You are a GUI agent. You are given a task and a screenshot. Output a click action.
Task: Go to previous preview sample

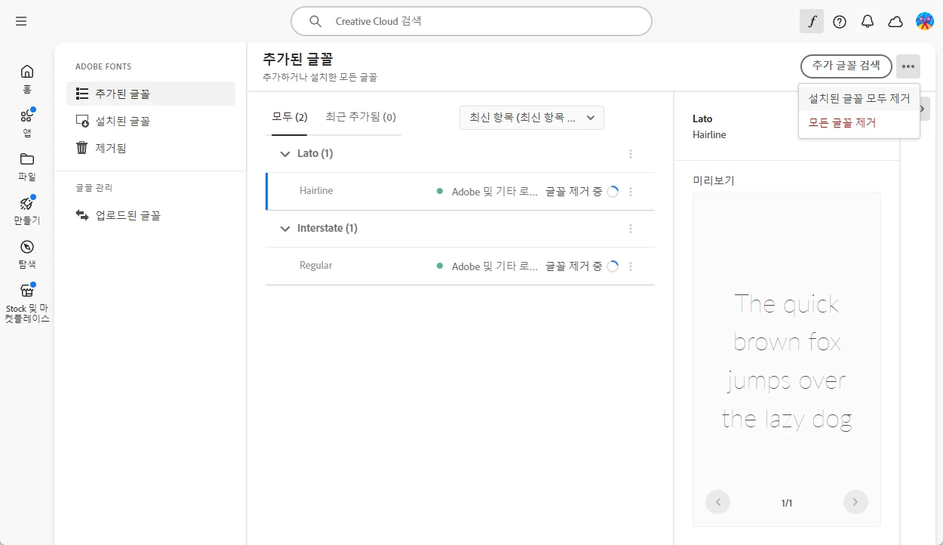tap(718, 502)
